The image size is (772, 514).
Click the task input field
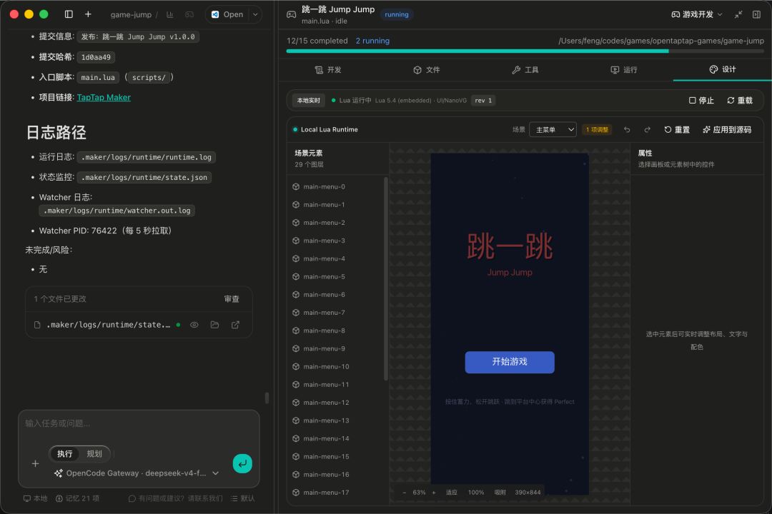[139, 423]
